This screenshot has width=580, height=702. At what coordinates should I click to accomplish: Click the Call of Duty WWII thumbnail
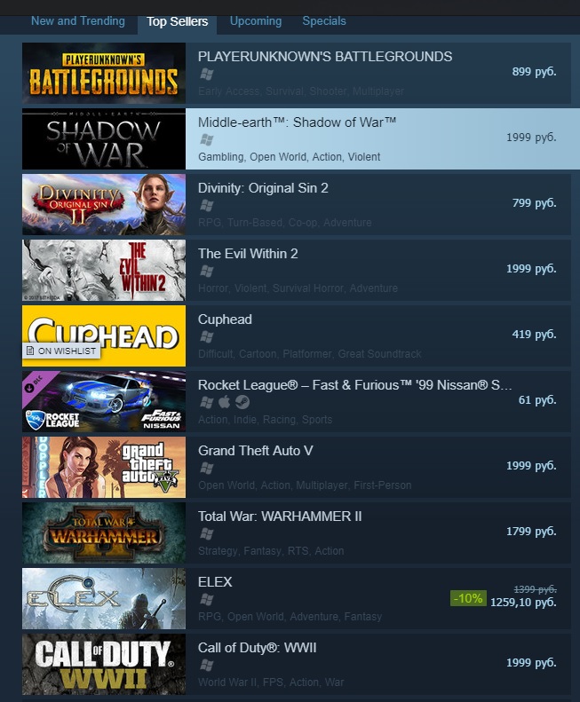[104, 664]
